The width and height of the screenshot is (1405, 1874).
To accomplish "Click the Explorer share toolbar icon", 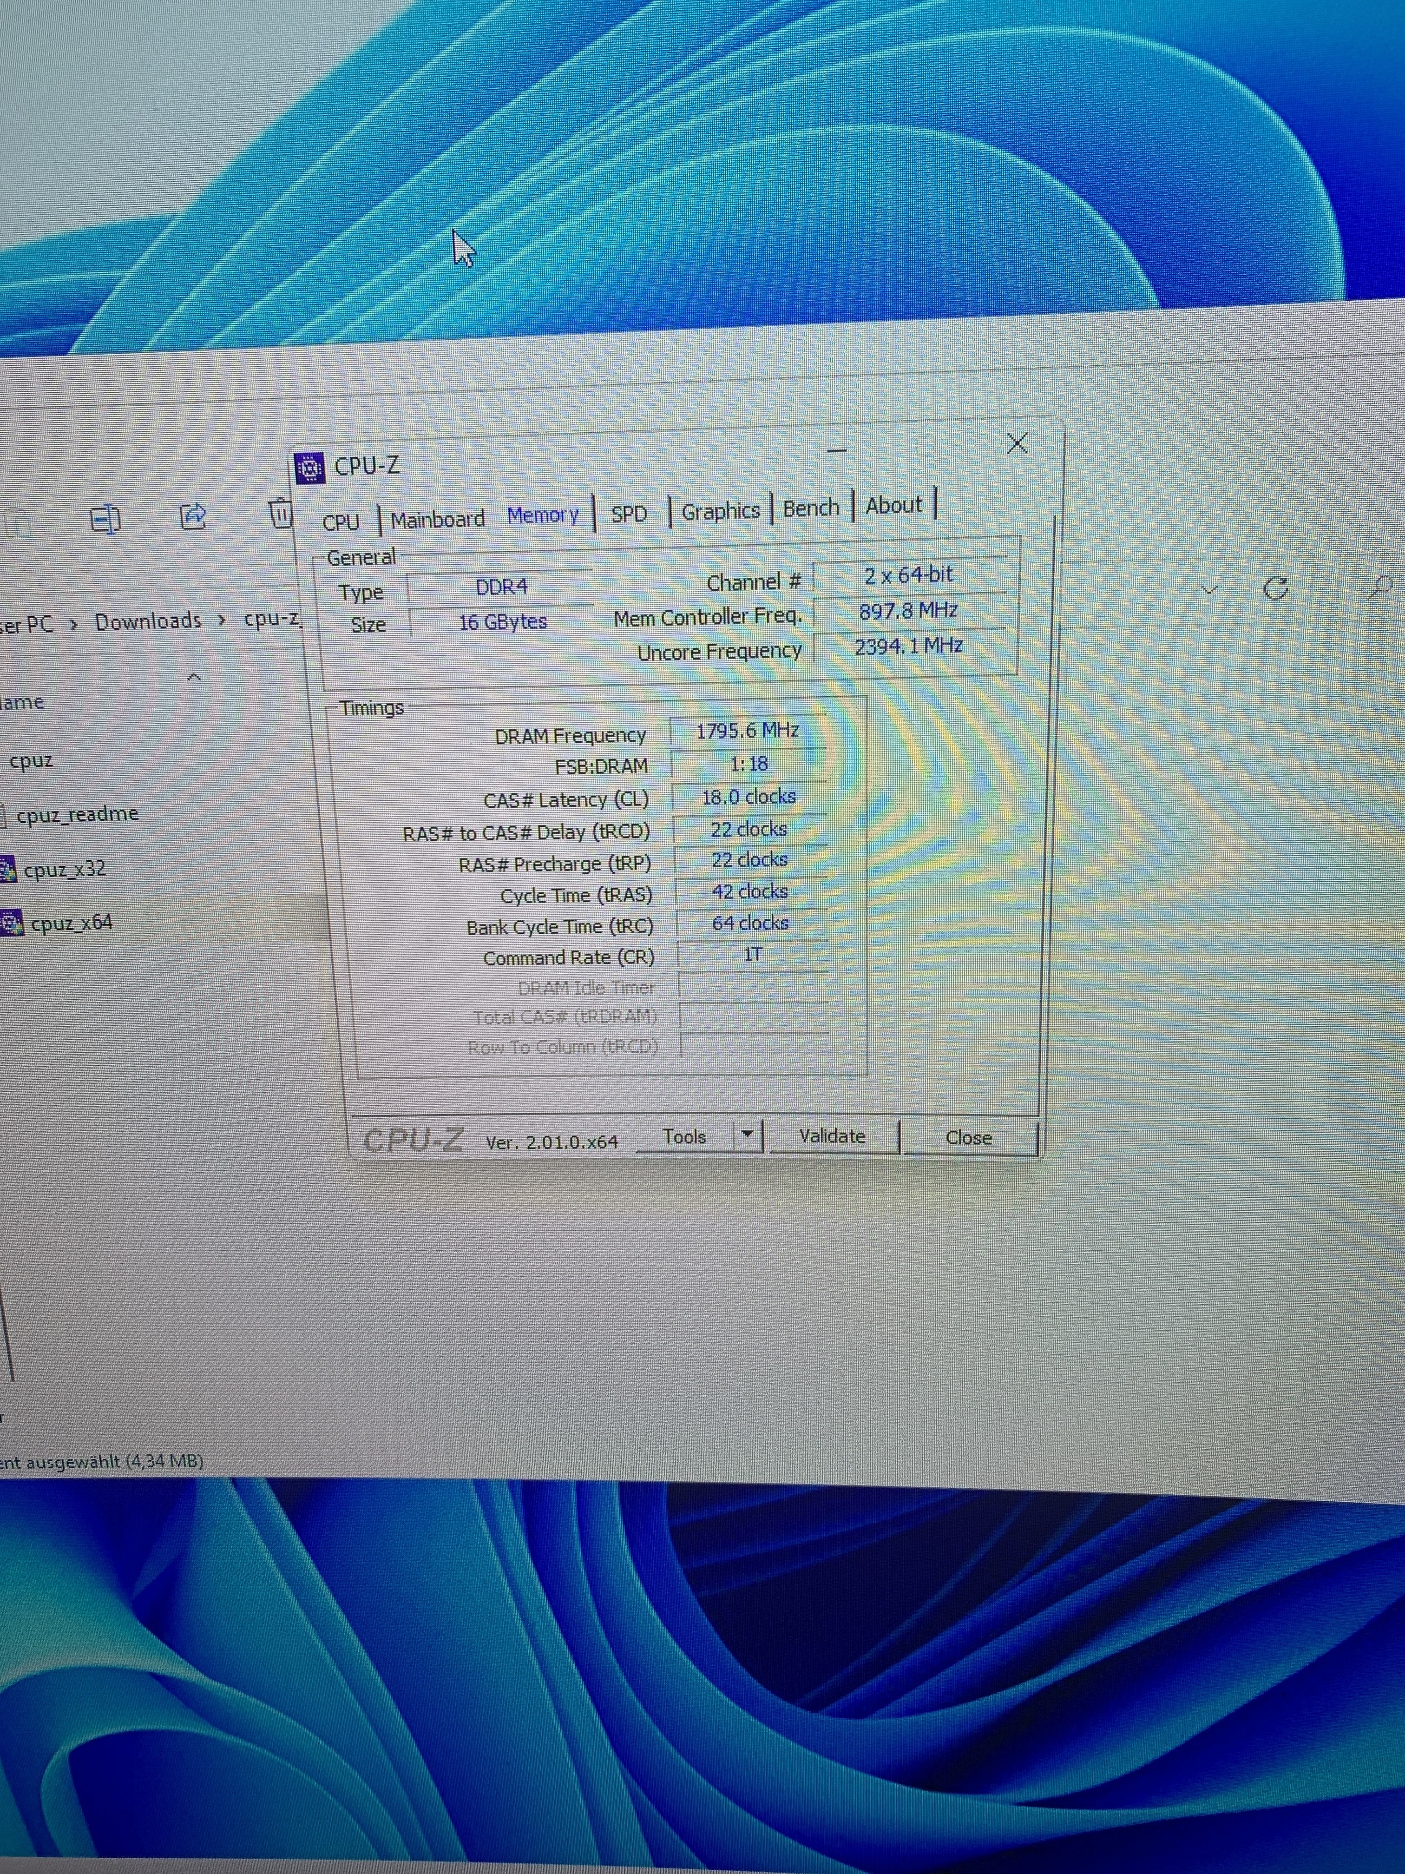I will click(x=193, y=515).
